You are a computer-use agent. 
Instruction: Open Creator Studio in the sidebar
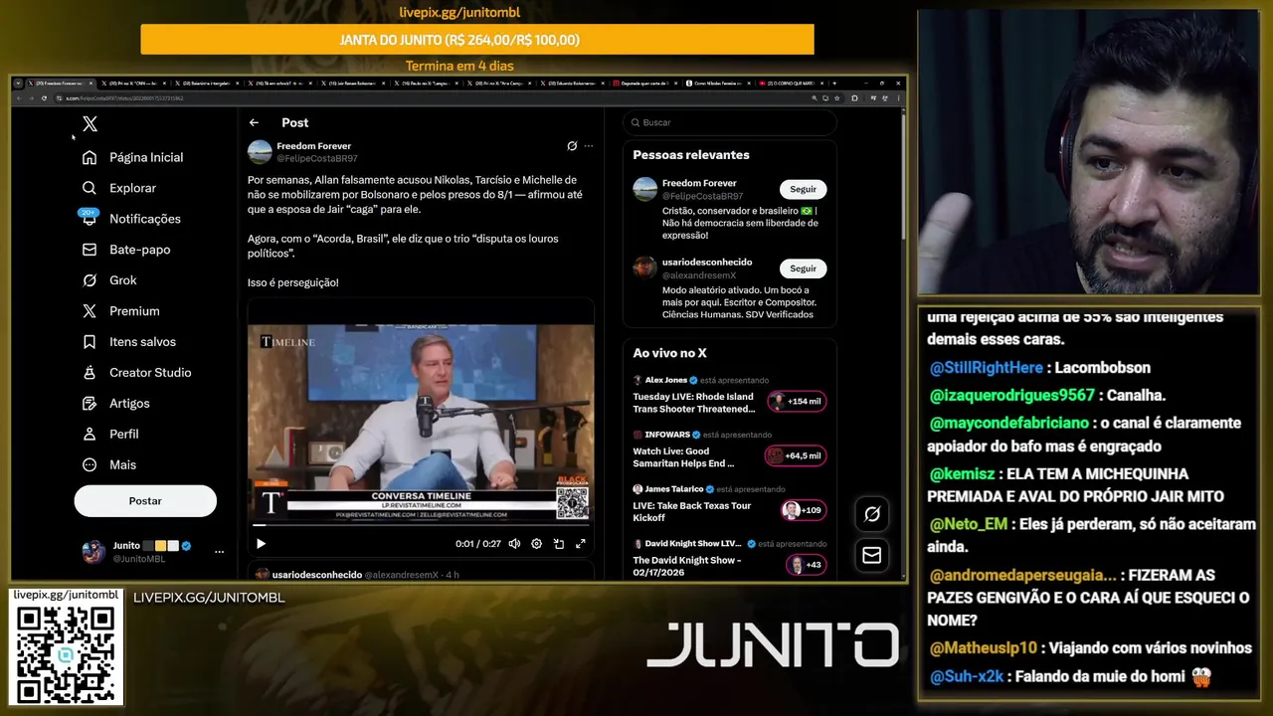click(136, 373)
